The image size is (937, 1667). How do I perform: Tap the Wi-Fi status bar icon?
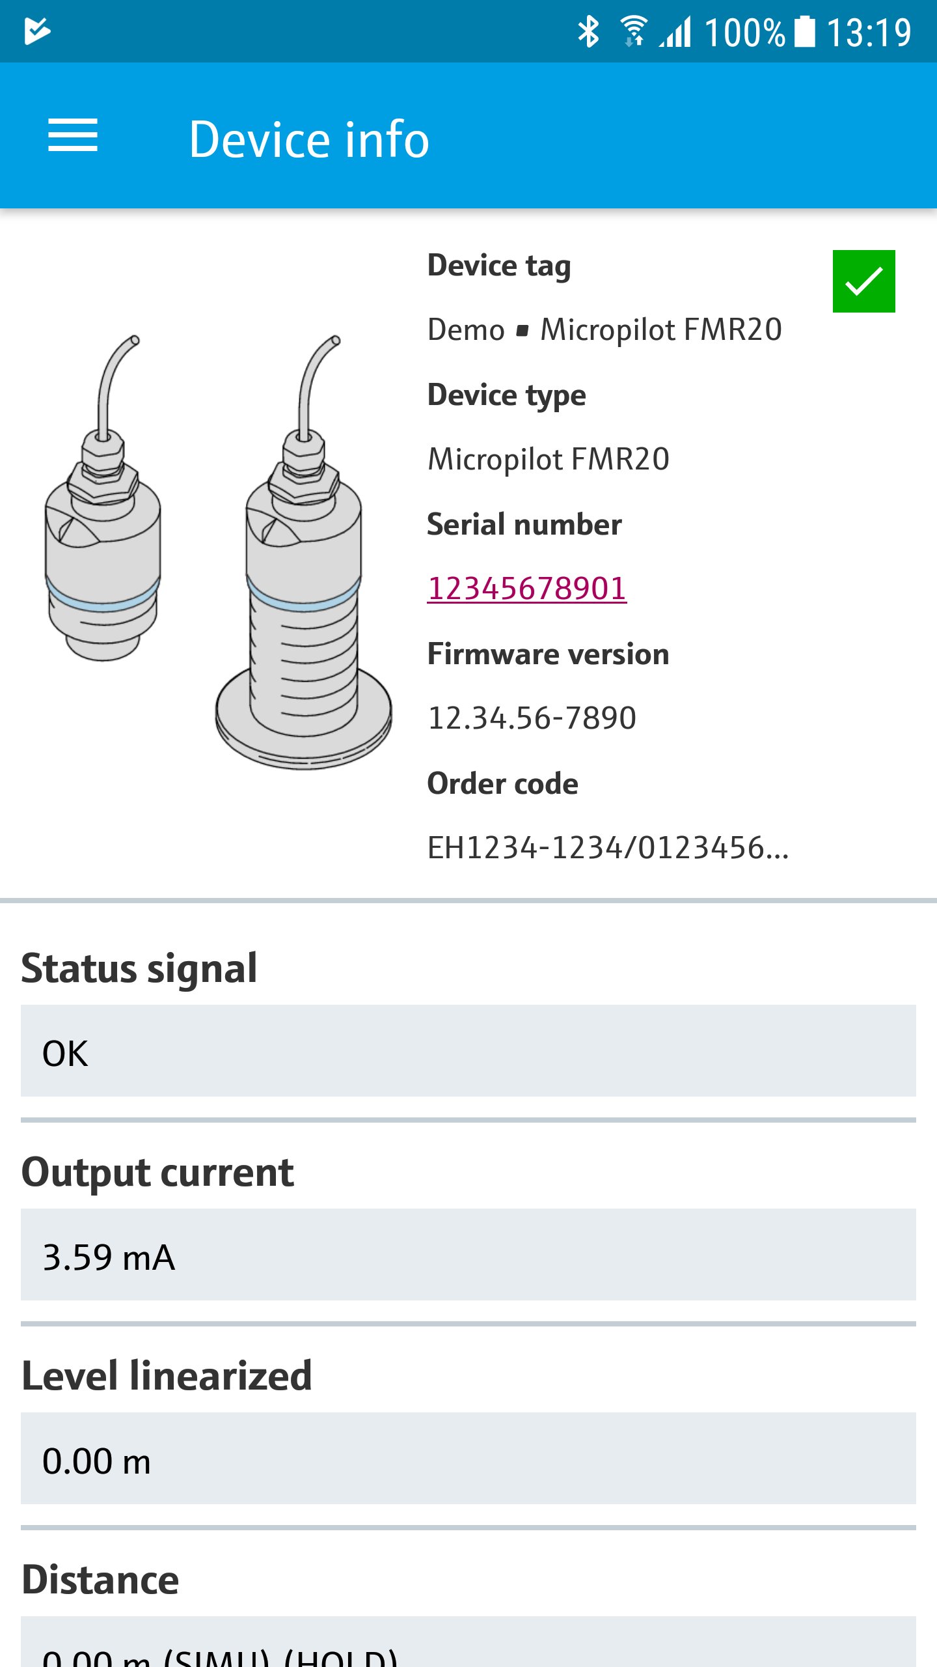(633, 31)
